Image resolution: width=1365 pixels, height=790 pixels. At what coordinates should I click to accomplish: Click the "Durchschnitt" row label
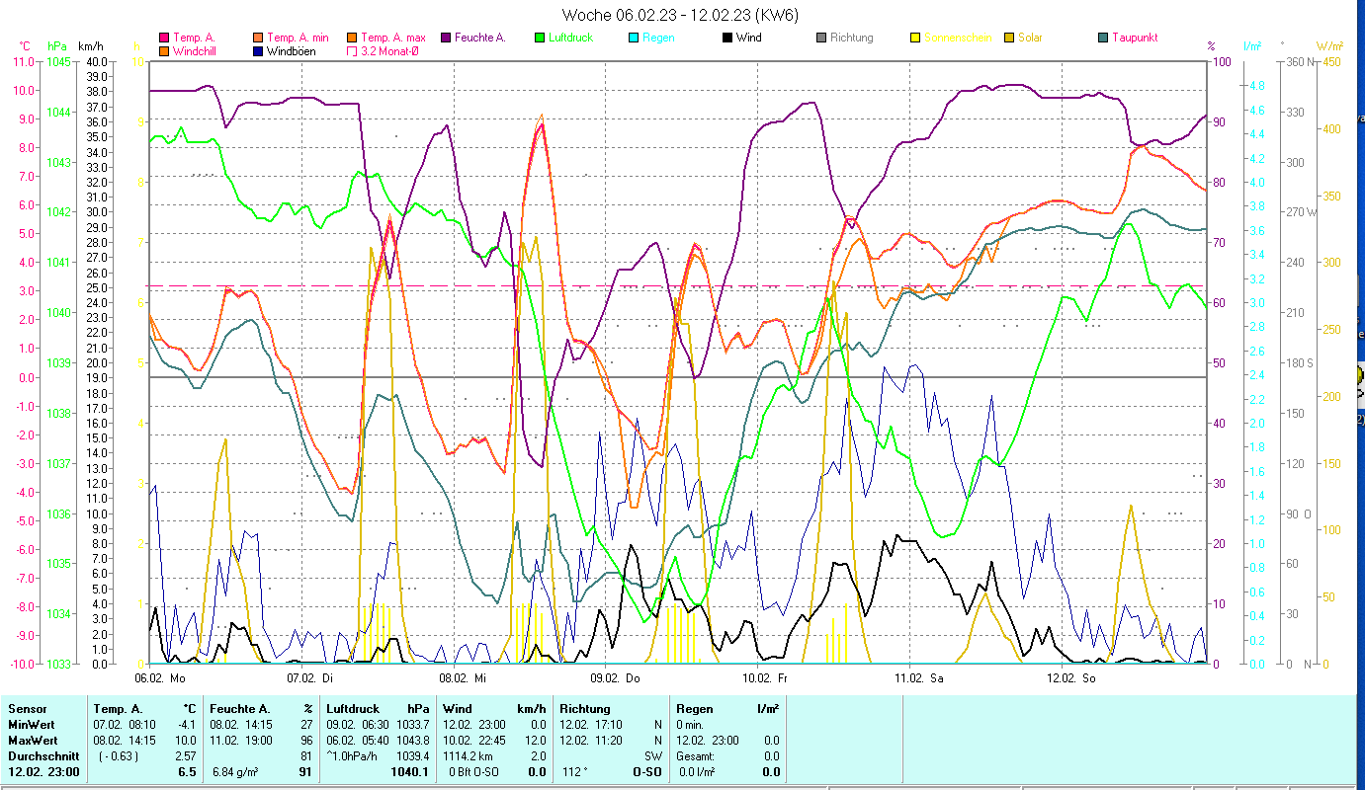click(42, 756)
